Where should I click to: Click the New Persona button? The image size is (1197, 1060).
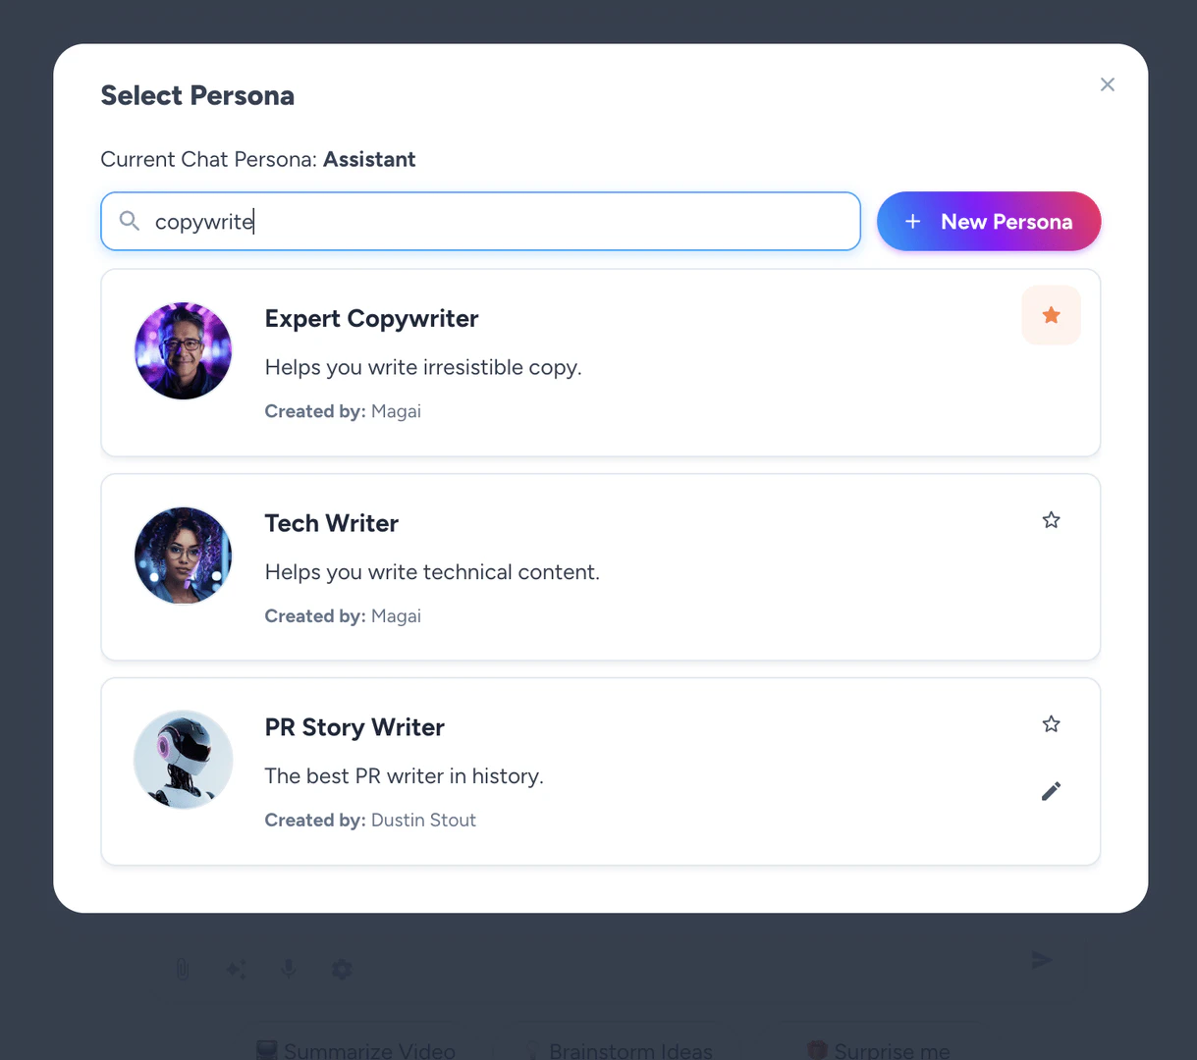988,221
